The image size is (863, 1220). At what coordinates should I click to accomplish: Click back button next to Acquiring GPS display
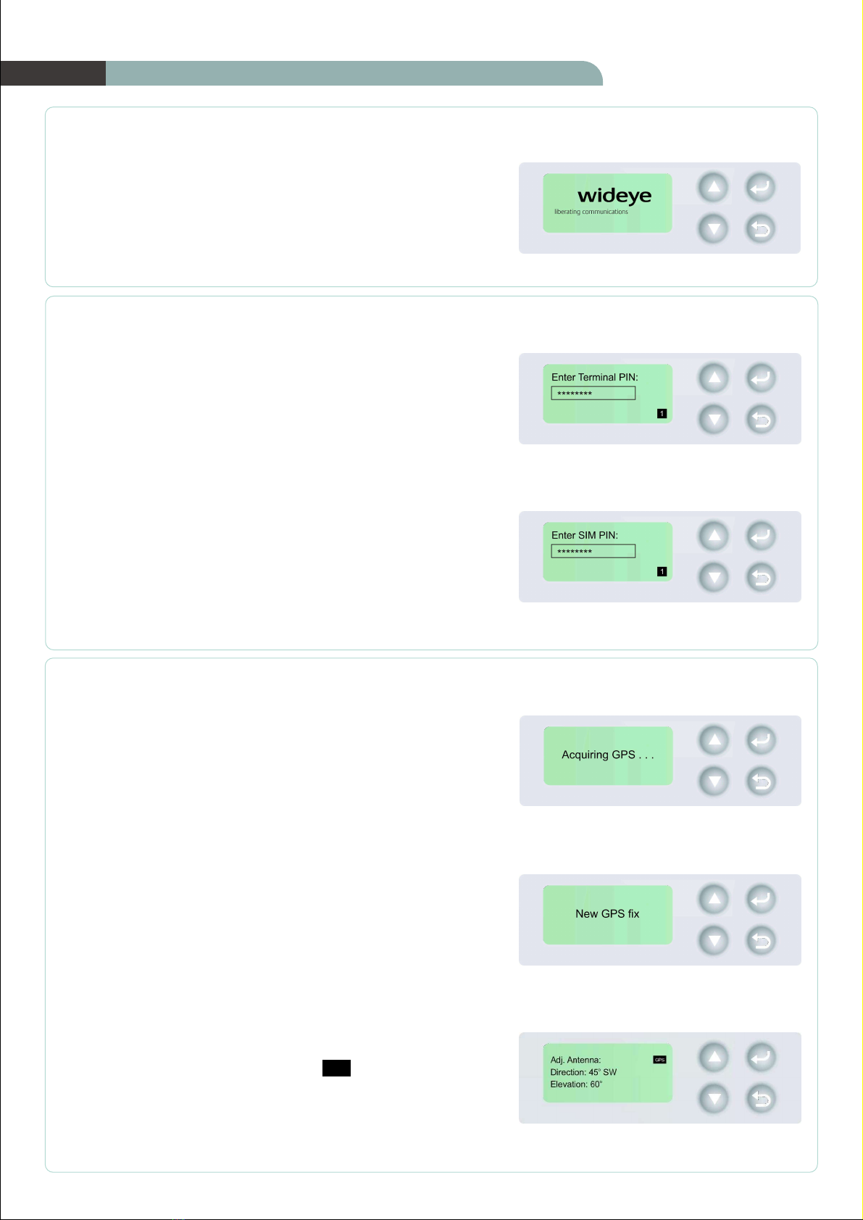762,781
